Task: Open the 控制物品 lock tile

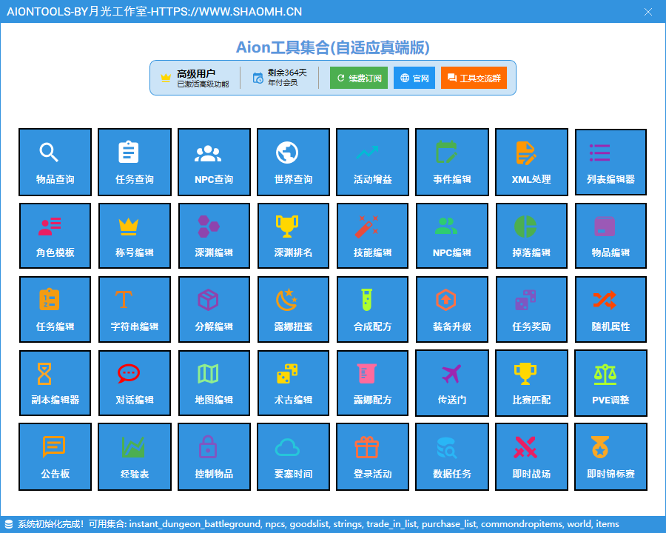Action: pos(214,457)
